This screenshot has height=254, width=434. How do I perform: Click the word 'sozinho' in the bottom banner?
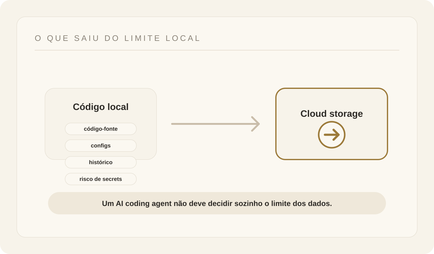(x=248, y=204)
